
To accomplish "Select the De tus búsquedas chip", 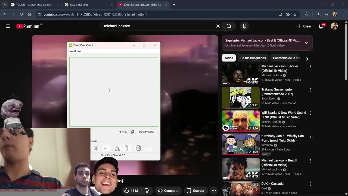I will pos(253,58).
